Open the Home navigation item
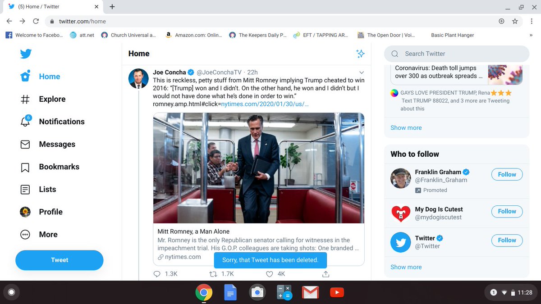Viewport: 541px width, 304px height. 40,77
